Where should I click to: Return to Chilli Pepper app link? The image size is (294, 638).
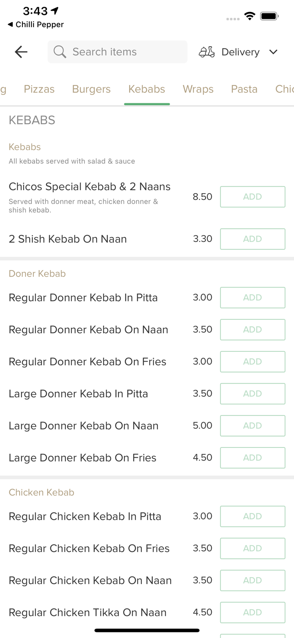point(36,25)
